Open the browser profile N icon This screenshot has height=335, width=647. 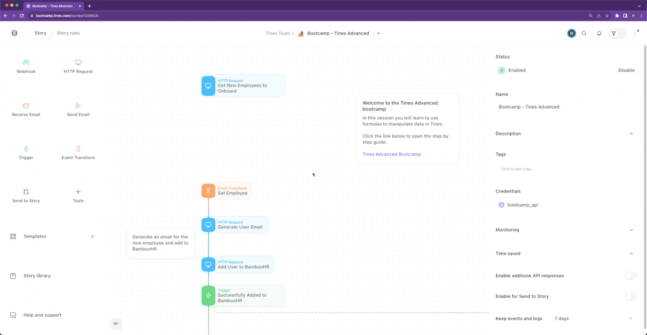634,16
